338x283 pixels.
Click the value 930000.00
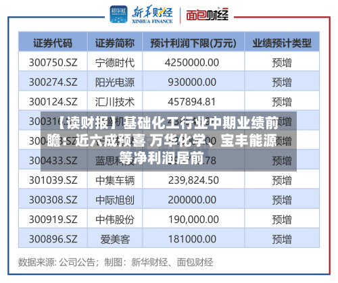192,82
